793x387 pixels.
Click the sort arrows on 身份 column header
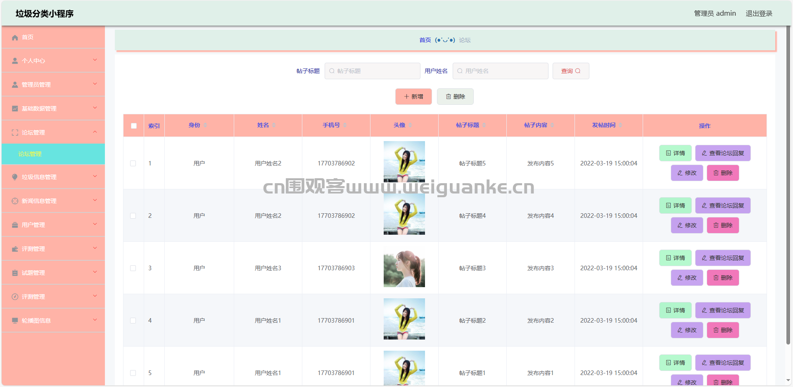pos(205,125)
